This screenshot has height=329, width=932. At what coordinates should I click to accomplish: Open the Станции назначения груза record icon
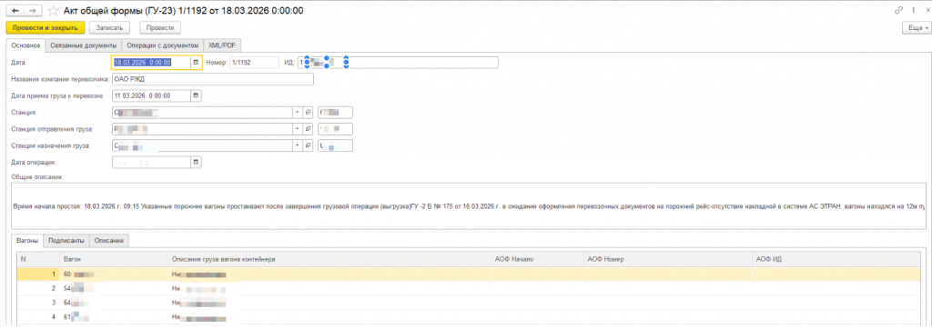[x=308, y=145]
